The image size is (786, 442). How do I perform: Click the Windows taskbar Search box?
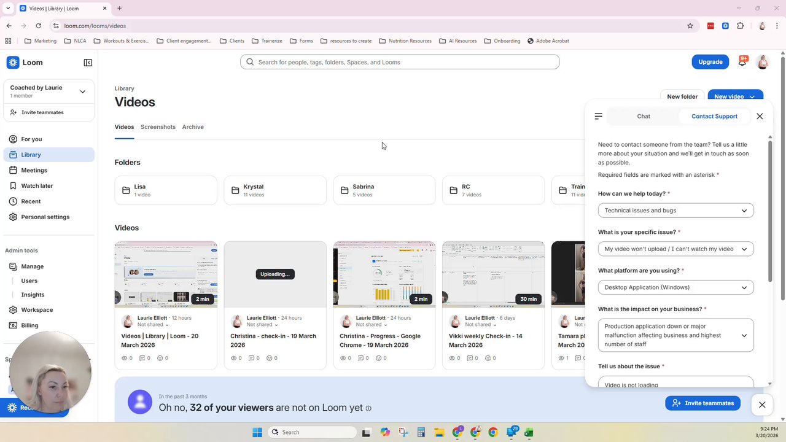(312, 432)
